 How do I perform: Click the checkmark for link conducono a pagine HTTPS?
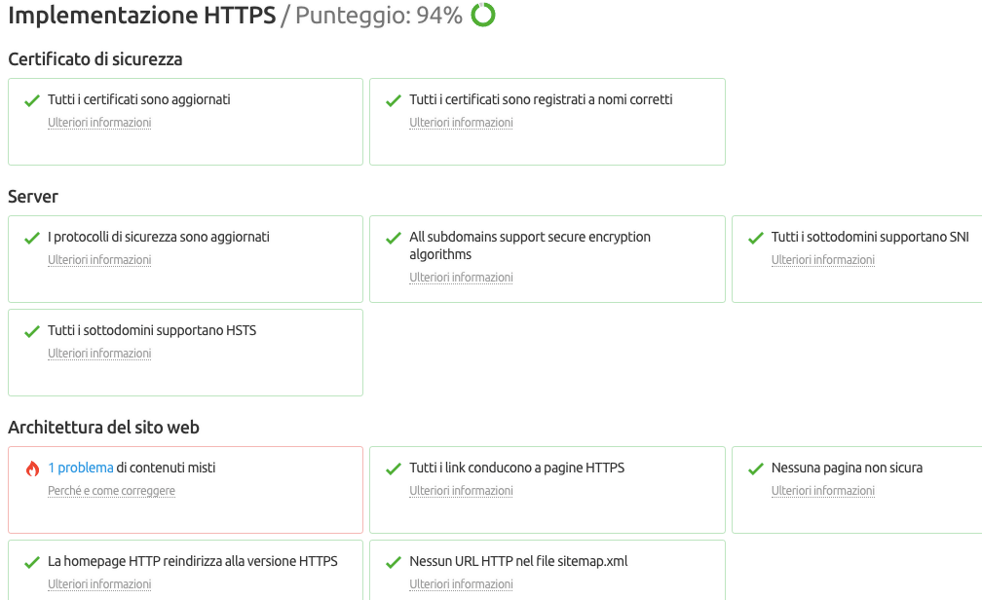[x=393, y=468]
